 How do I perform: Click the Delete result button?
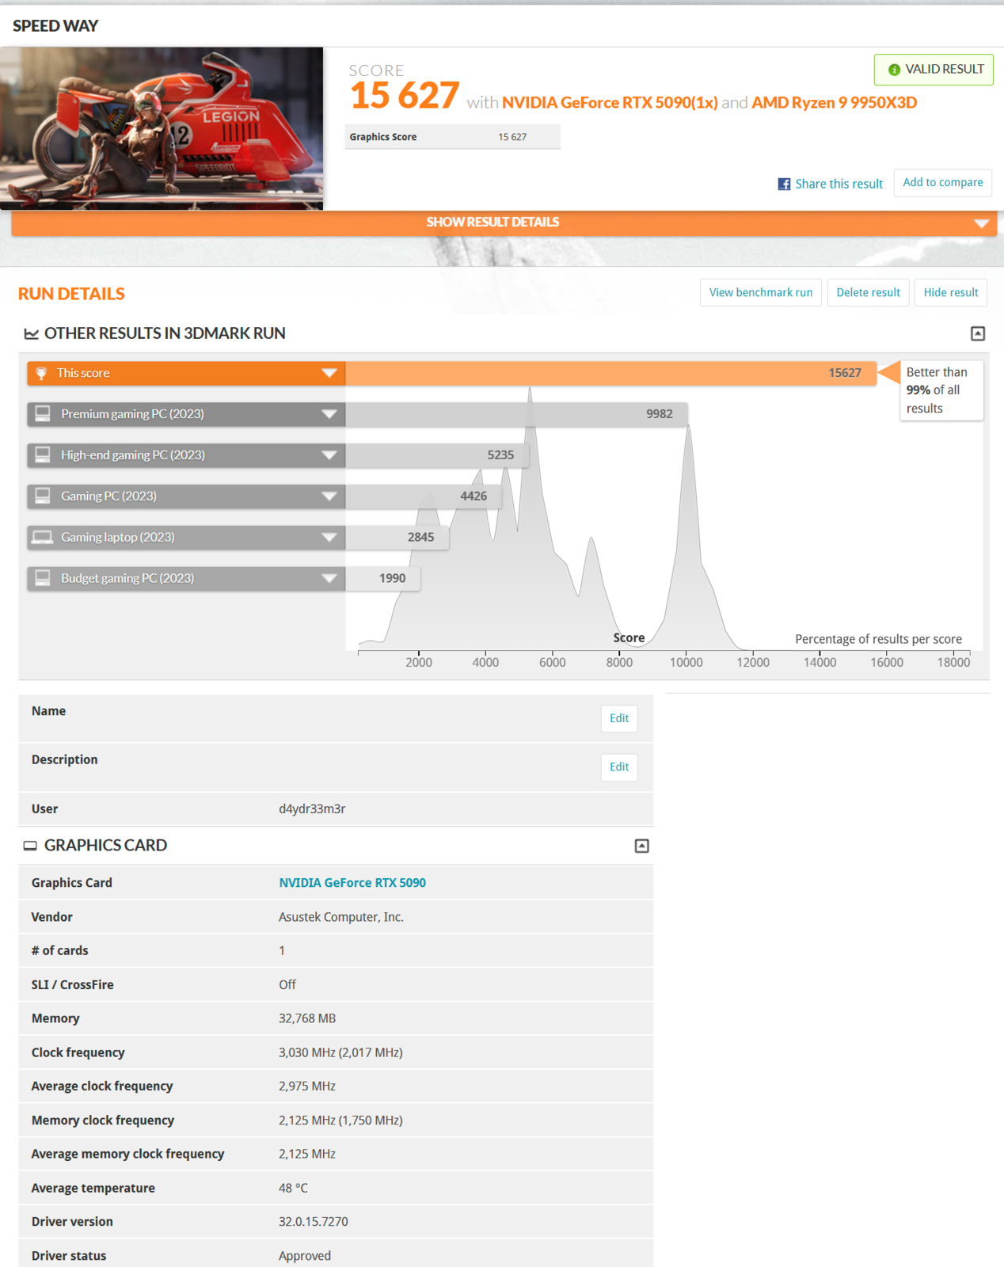click(868, 292)
